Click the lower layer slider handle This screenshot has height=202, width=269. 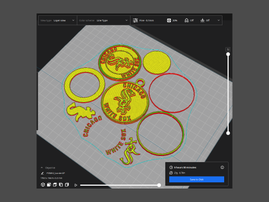coord(228,133)
